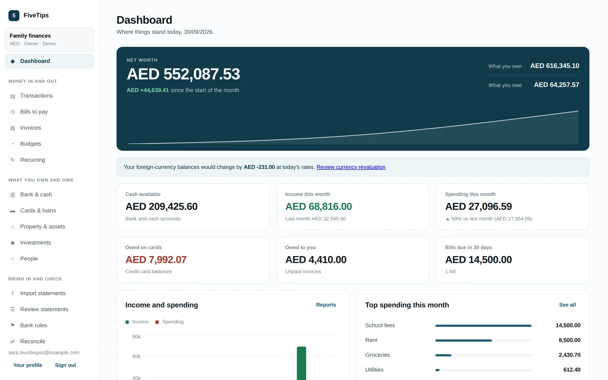Click the Transactions sidebar icon
The image size is (608, 380).
pyautogui.click(x=13, y=96)
